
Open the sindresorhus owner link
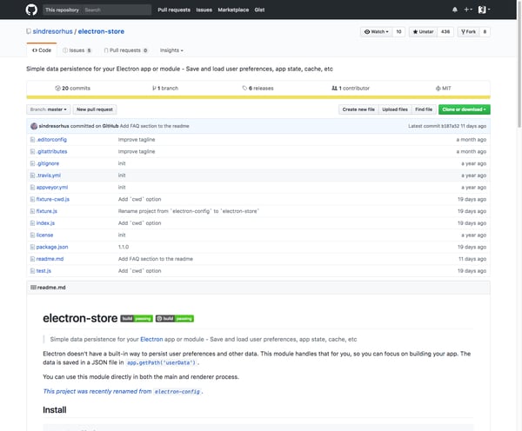(x=52, y=31)
